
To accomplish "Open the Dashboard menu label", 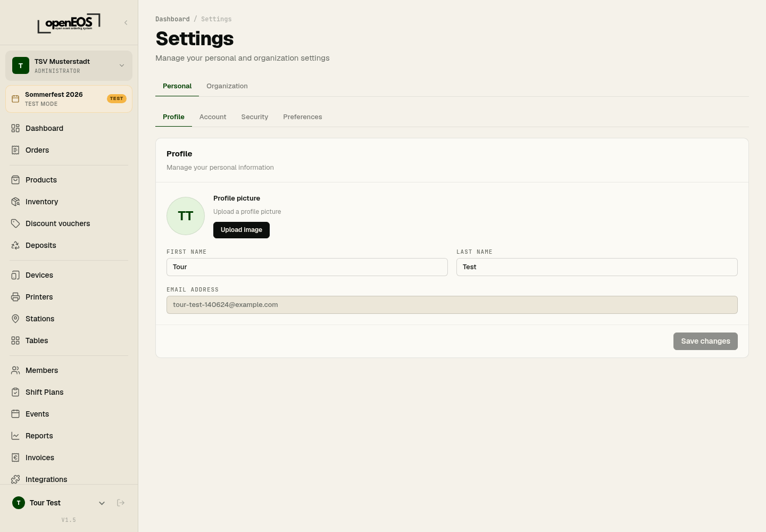I will pos(44,128).
